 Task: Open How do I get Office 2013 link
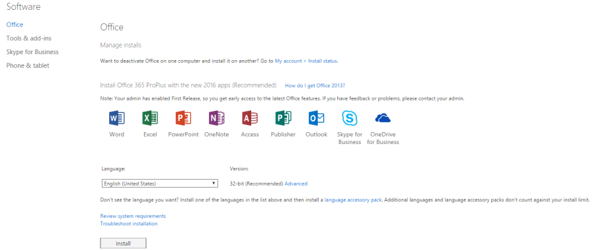[315, 85]
